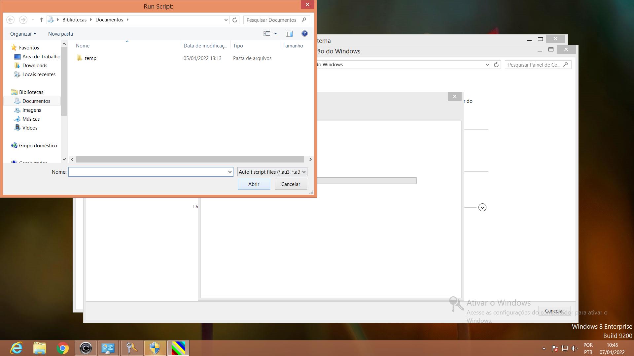Open Internet Explorer from the taskbar
Screen dimensions: 634x356
tap(17, 348)
